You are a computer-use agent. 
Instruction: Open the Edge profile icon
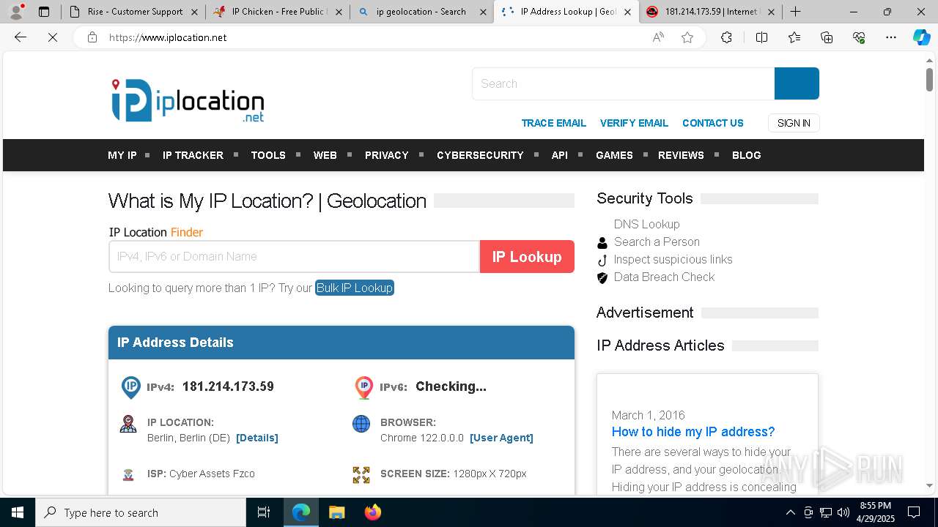(x=16, y=12)
